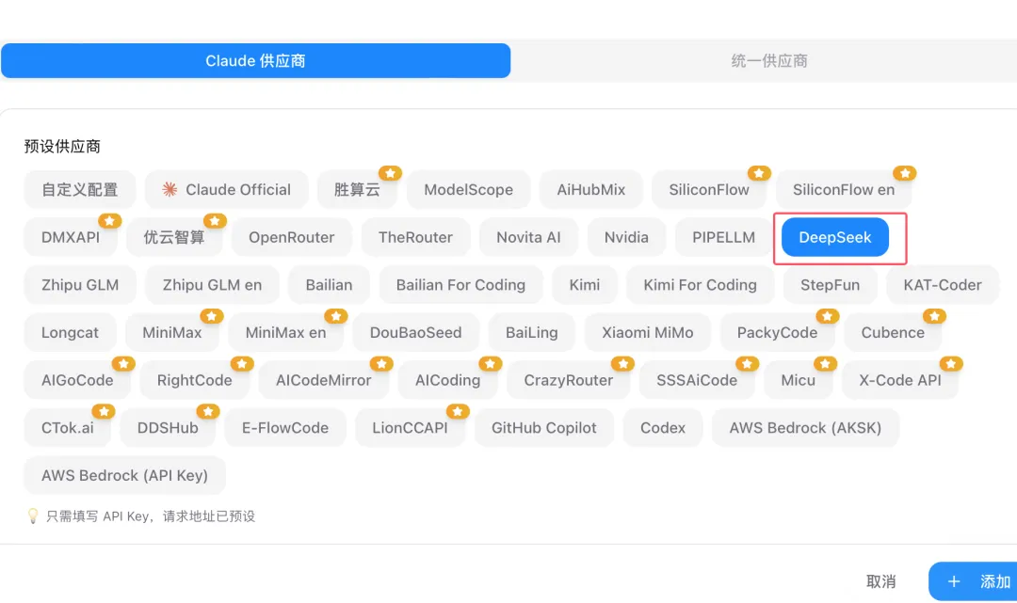Viewport: 1017px width, 603px height.
Task: Choose the PackyCode provider
Action: click(x=777, y=332)
